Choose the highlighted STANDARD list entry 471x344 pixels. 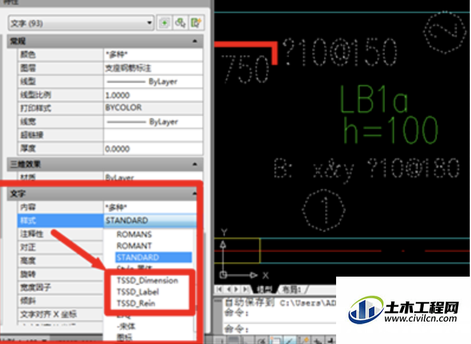point(153,257)
